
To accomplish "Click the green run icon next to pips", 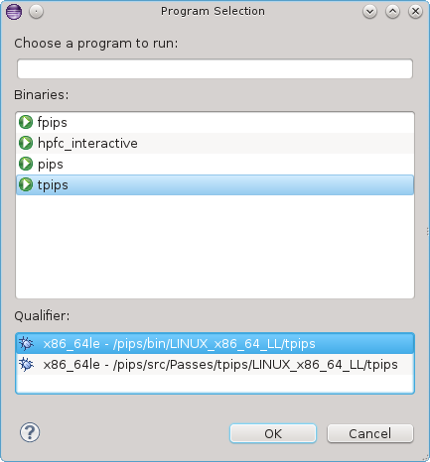I will 26,164.
